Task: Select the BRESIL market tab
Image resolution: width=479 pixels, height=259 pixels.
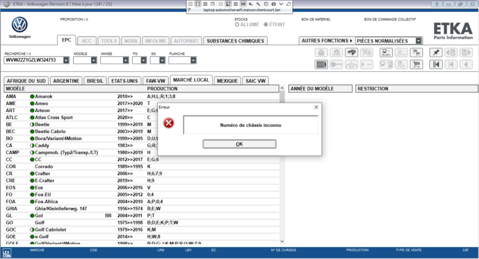Action: pyautogui.click(x=95, y=81)
